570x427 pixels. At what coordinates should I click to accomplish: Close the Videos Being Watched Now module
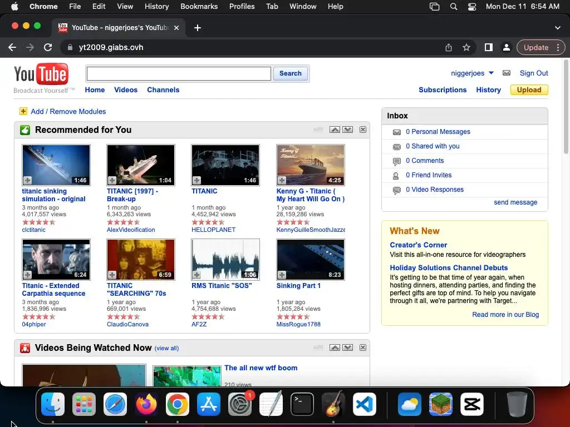pos(363,347)
